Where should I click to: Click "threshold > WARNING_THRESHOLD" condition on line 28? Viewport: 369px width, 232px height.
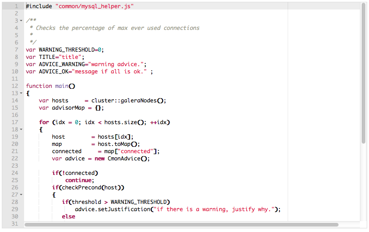tap(119, 202)
